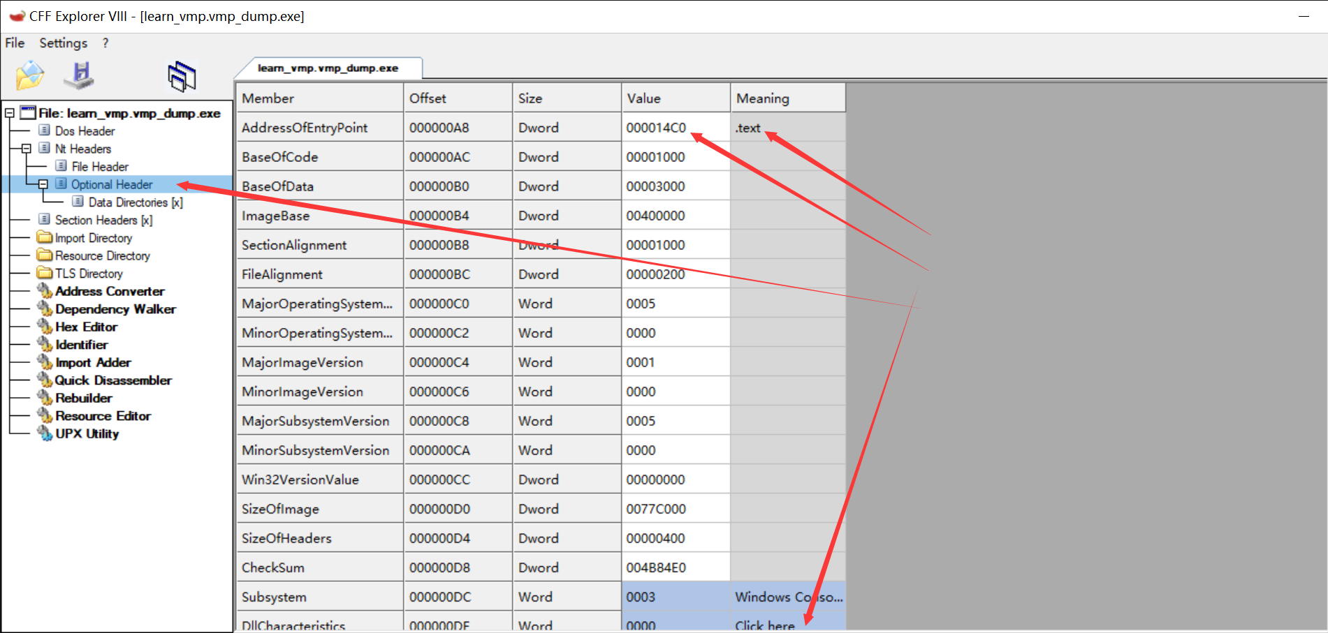Viewport: 1328px width, 633px height.
Task: Edit Subsystem value 0003
Action: point(676,597)
